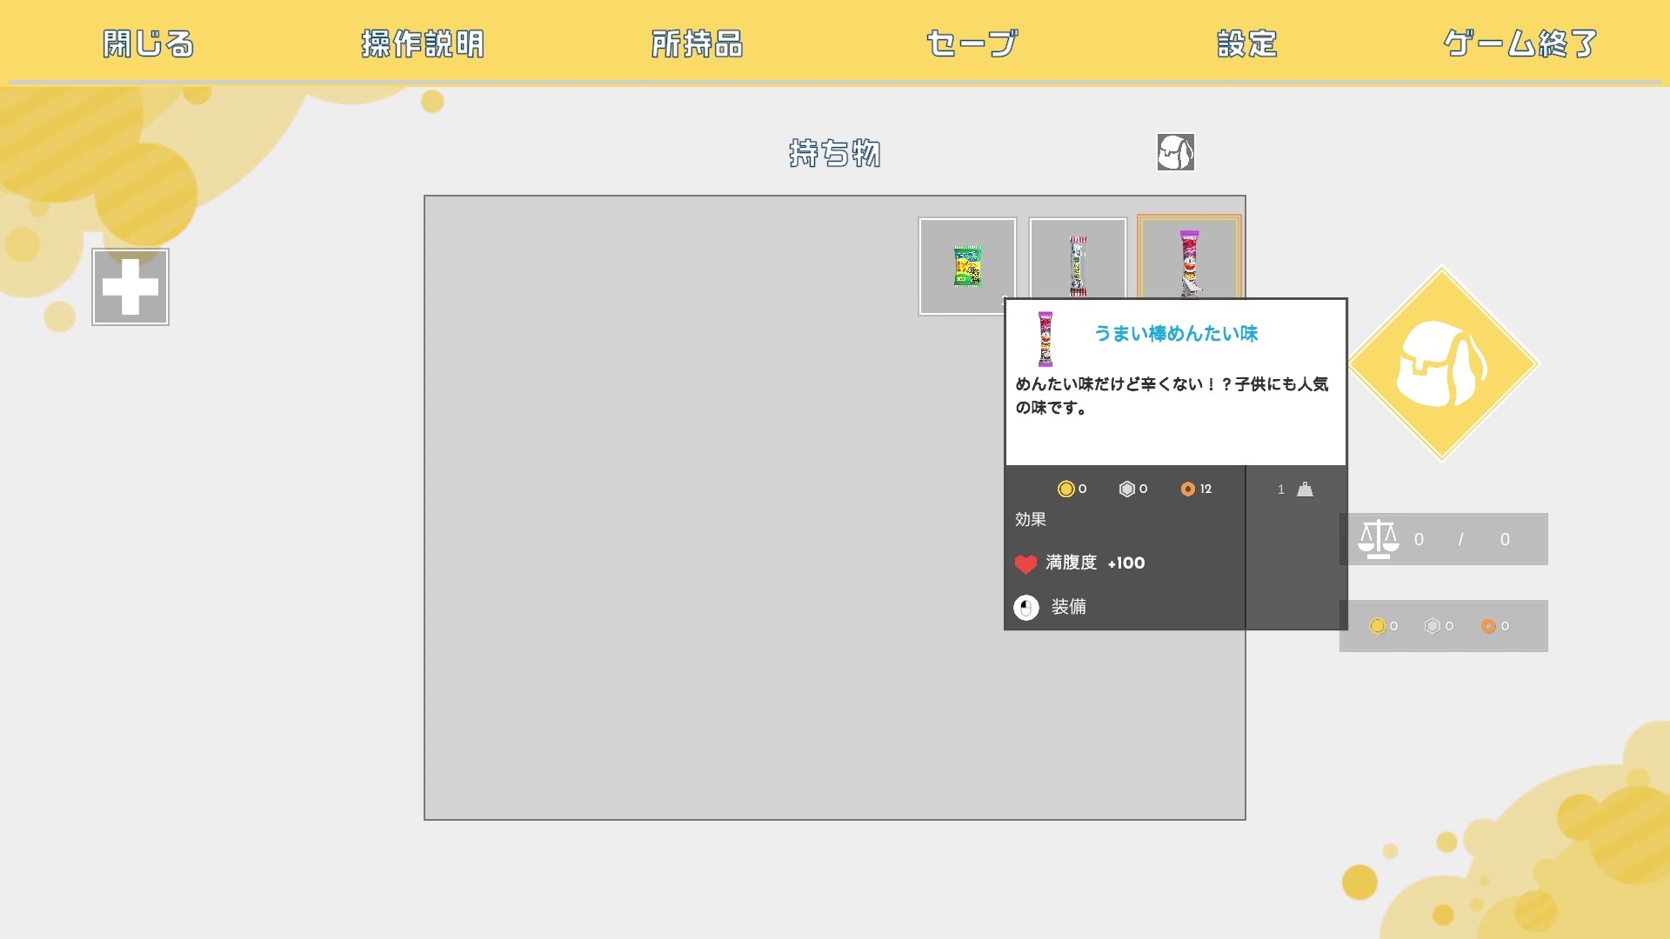This screenshot has width=1670, height=939.
Task: Click the ゲーム終了 quit game button
Action: [x=1520, y=43]
